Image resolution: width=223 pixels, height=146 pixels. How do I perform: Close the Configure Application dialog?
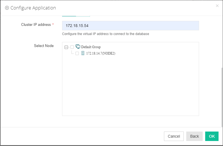click(x=217, y=6)
